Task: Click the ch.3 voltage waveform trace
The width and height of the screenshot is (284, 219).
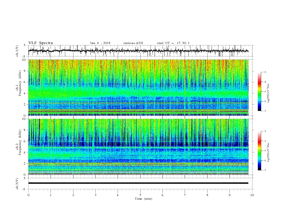Action: click(x=138, y=183)
